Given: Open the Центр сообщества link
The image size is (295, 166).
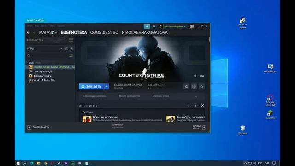Looking at the screenshot, I should pos(130,96).
